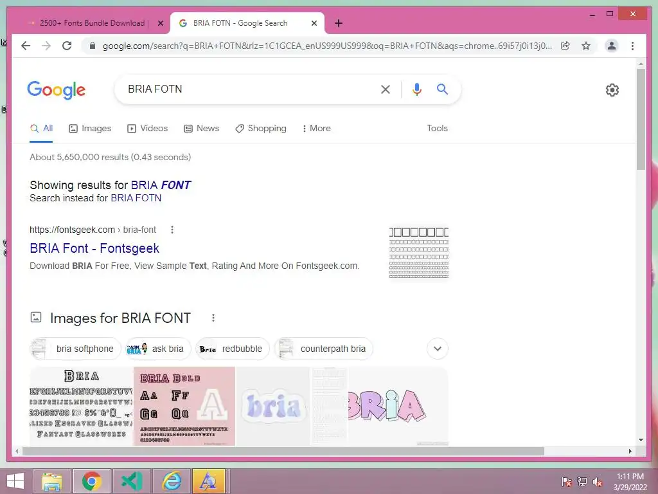Open the Windows Start menu
Screen dimensions: 658x494
point(15,481)
